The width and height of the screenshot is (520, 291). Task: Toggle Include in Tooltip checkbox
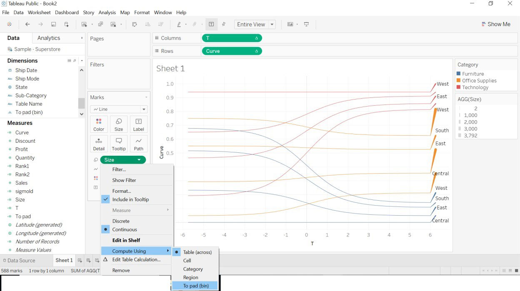[x=105, y=199]
